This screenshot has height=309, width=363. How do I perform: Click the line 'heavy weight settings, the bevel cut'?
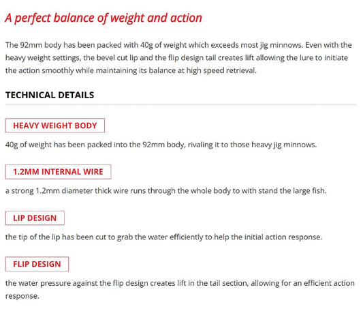tap(176, 58)
